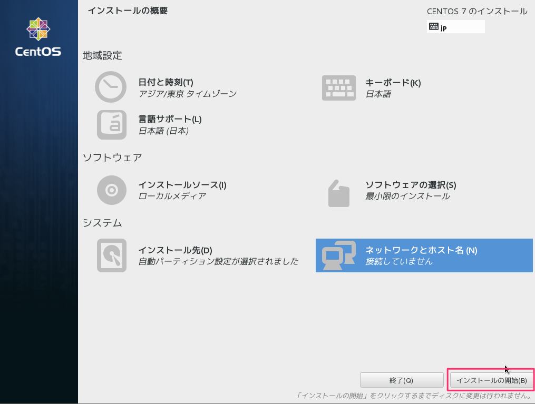Open 日付と時刻(T) settings
Viewport: 535px width, 404px height.
point(166,82)
